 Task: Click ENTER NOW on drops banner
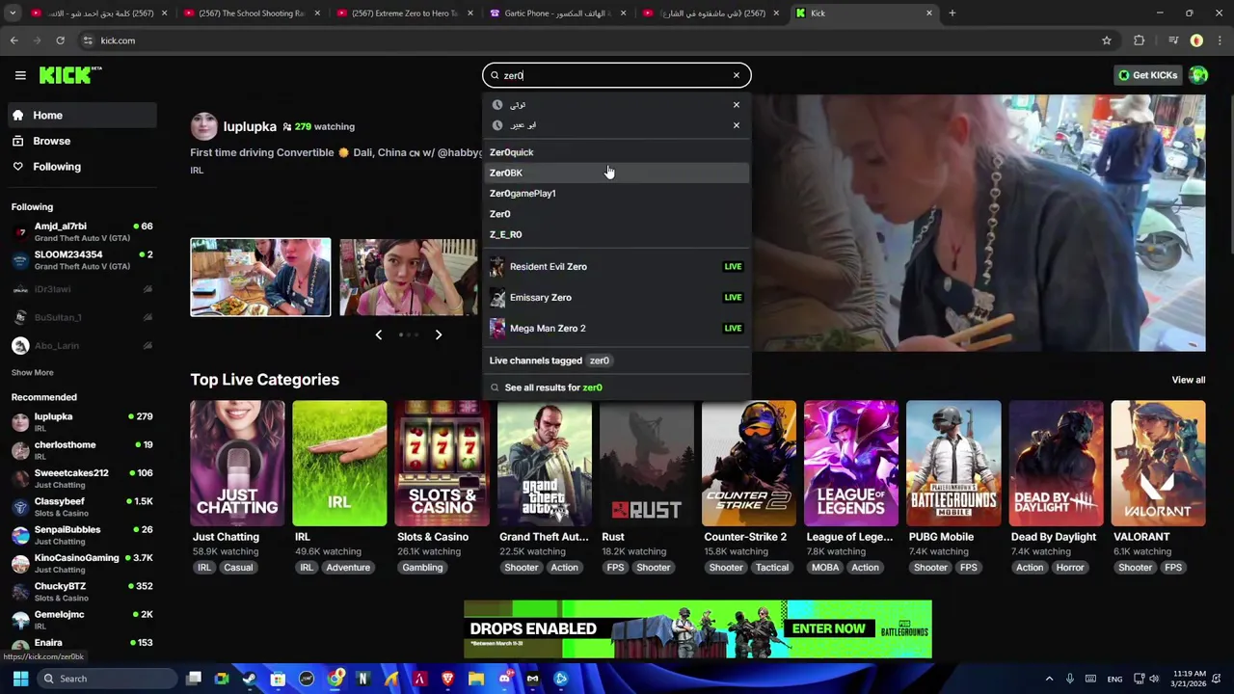pos(829,628)
